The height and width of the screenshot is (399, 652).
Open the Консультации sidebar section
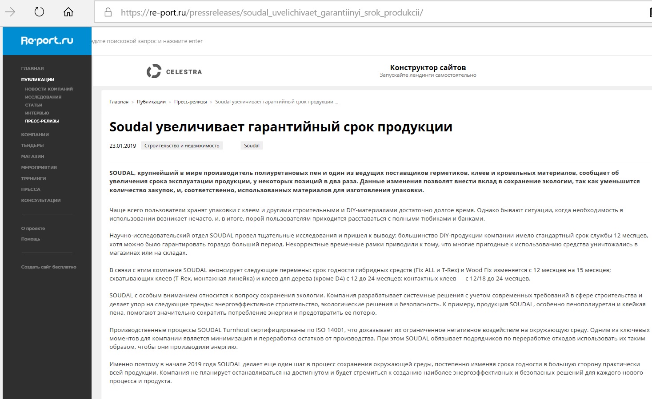[x=41, y=201]
